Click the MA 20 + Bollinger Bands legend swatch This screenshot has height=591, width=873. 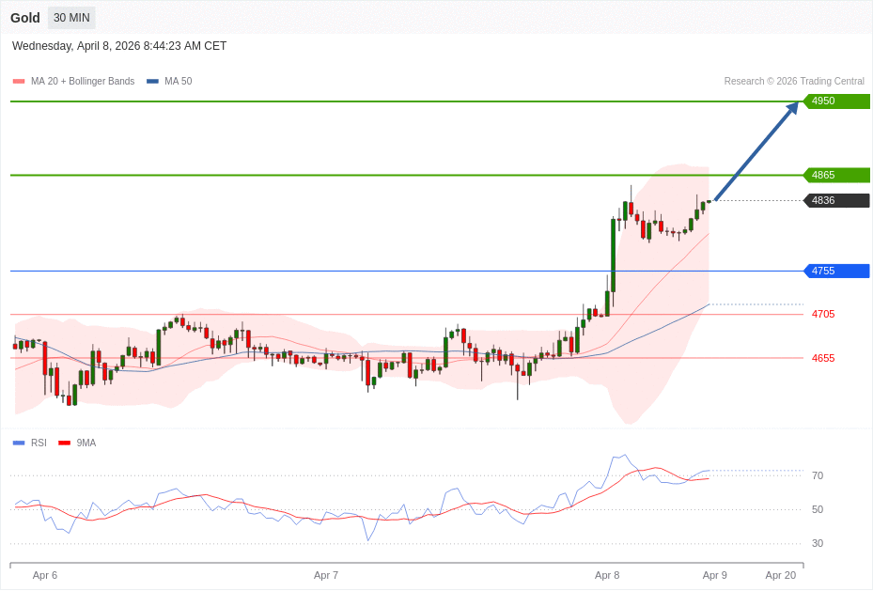(19, 82)
